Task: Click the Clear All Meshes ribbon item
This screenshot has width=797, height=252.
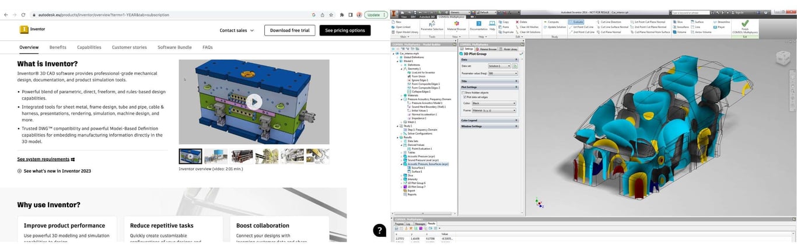Action: coord(528,27)
